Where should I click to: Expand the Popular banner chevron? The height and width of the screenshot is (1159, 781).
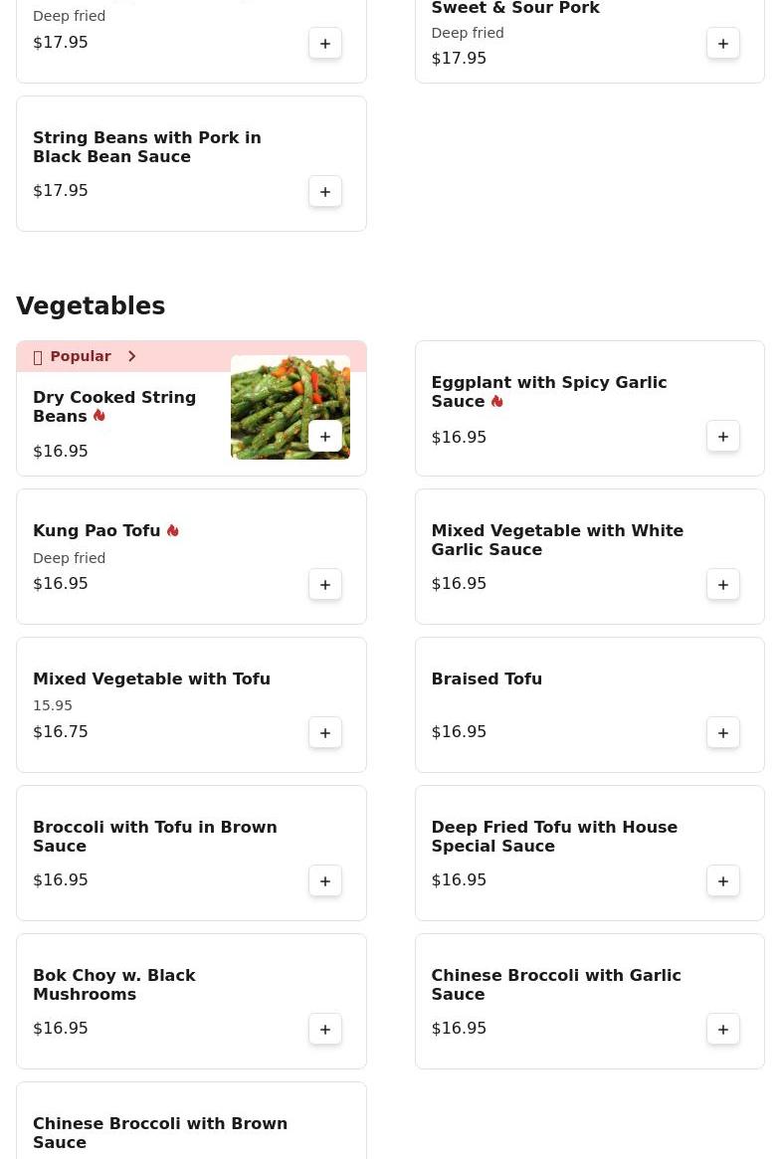[131, 356]
